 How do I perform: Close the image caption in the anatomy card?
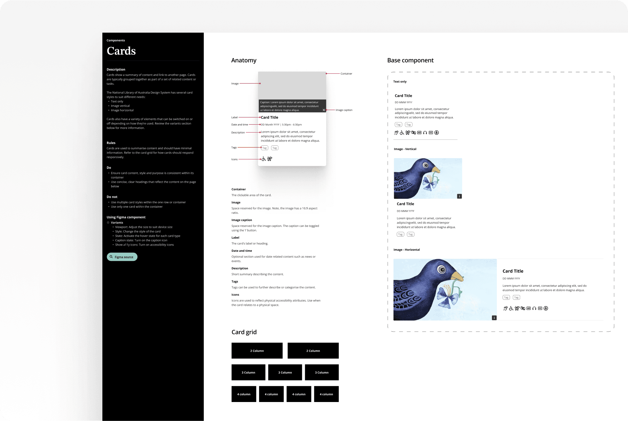click(x=324, y=110)
